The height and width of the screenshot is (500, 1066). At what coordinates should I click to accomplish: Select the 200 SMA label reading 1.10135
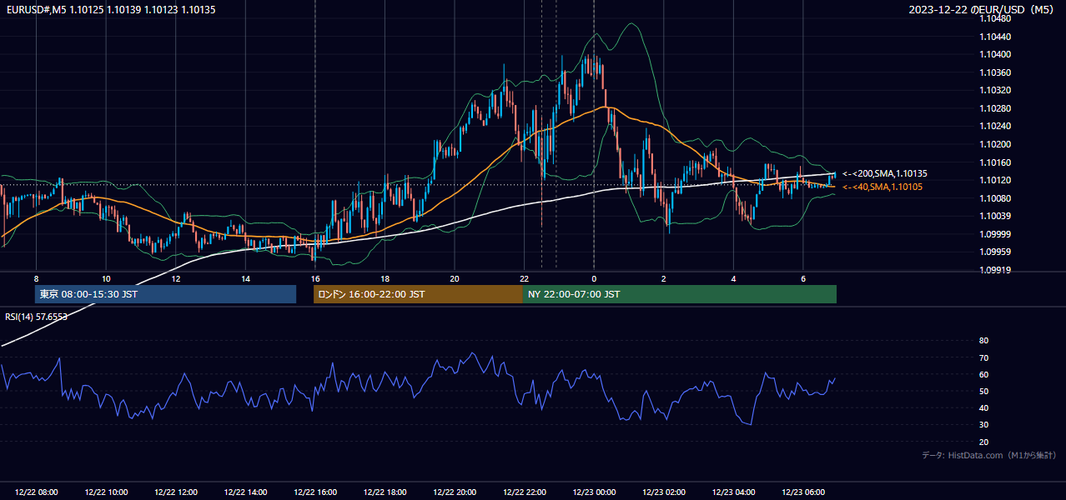click(884, 173)
